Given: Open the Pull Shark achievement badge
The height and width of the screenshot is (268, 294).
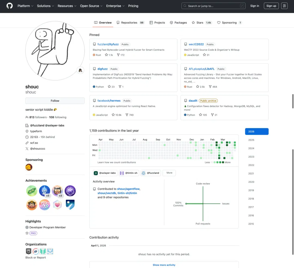Looking at the screenshot, I should click(45, 191).
